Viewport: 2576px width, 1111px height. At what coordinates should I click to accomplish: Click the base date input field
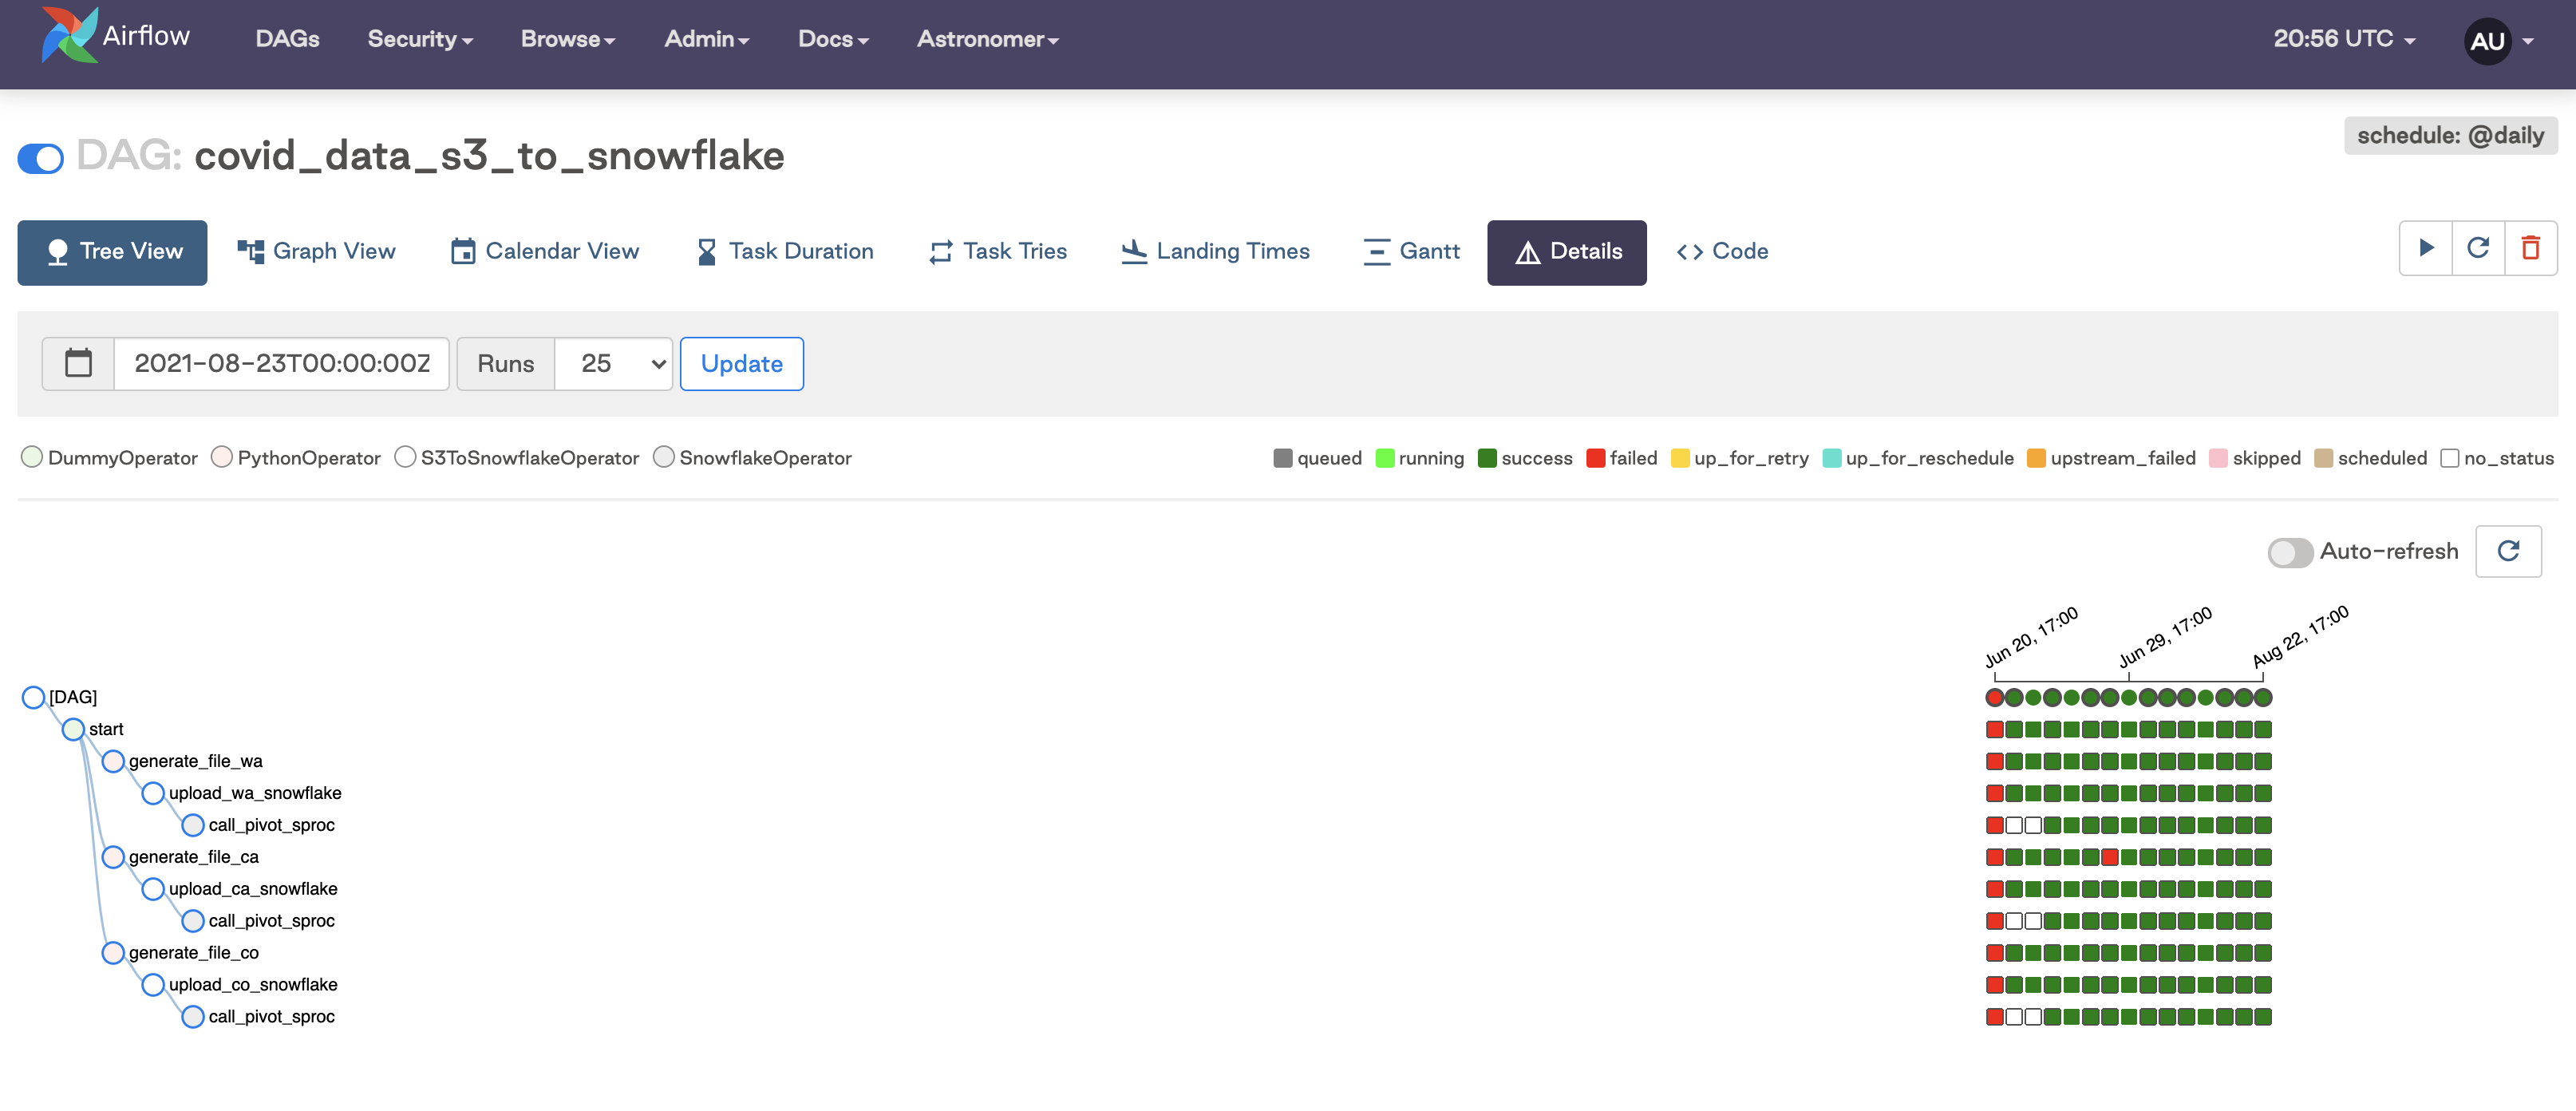point(281,363)
